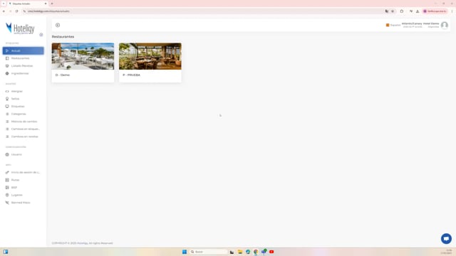Close the Etiquetas Actuales browser tab
Screen dimensions: 456x256
pos(46,4)
